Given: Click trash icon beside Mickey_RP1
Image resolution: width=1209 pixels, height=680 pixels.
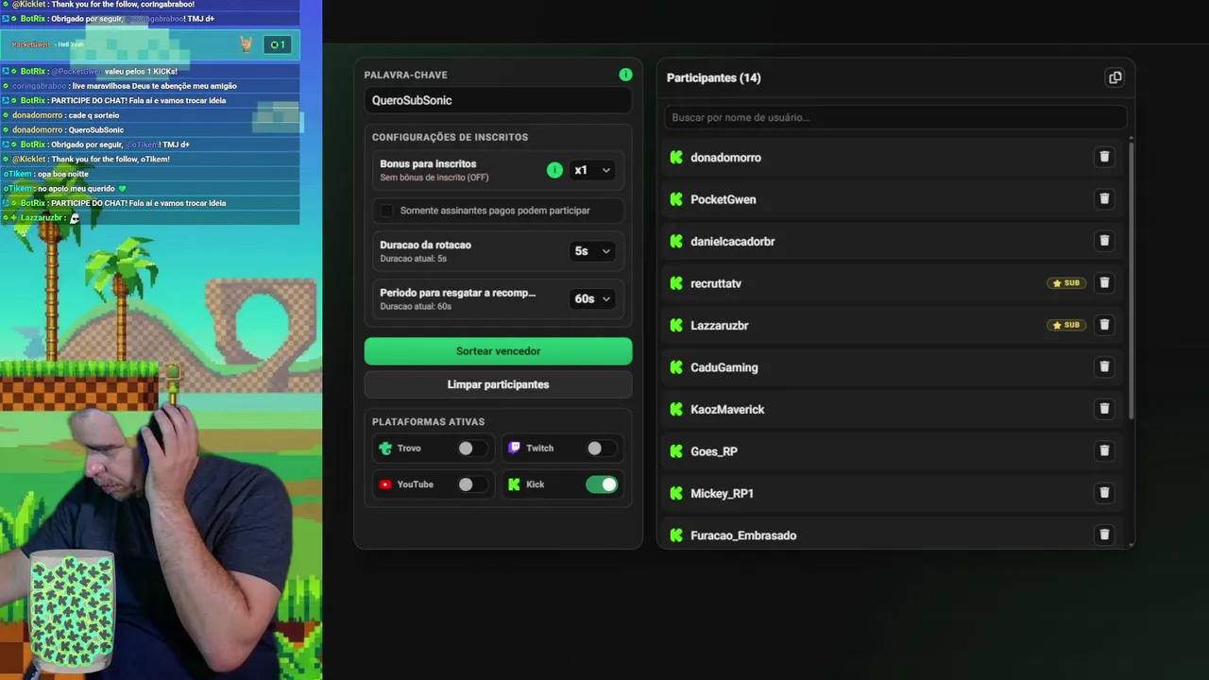Looking at the screenshot, I should tap(1104, 493).
